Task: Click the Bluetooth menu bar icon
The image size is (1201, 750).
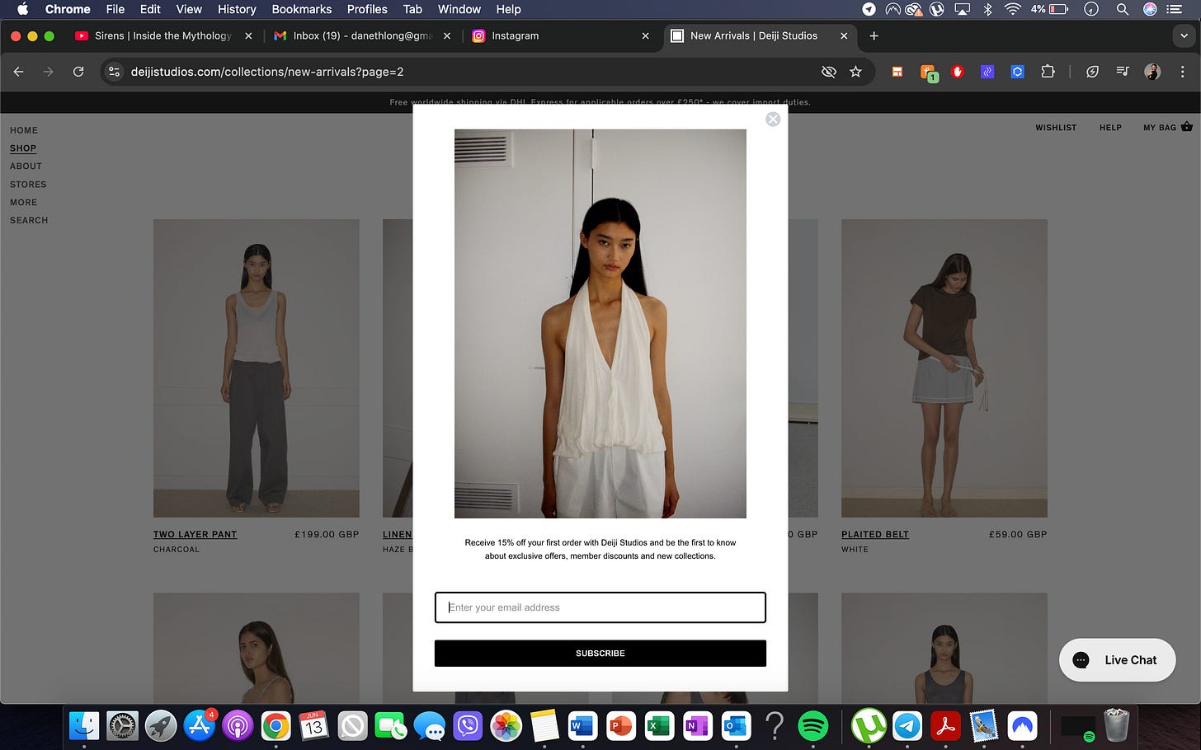Action: (x=987, y=9)
